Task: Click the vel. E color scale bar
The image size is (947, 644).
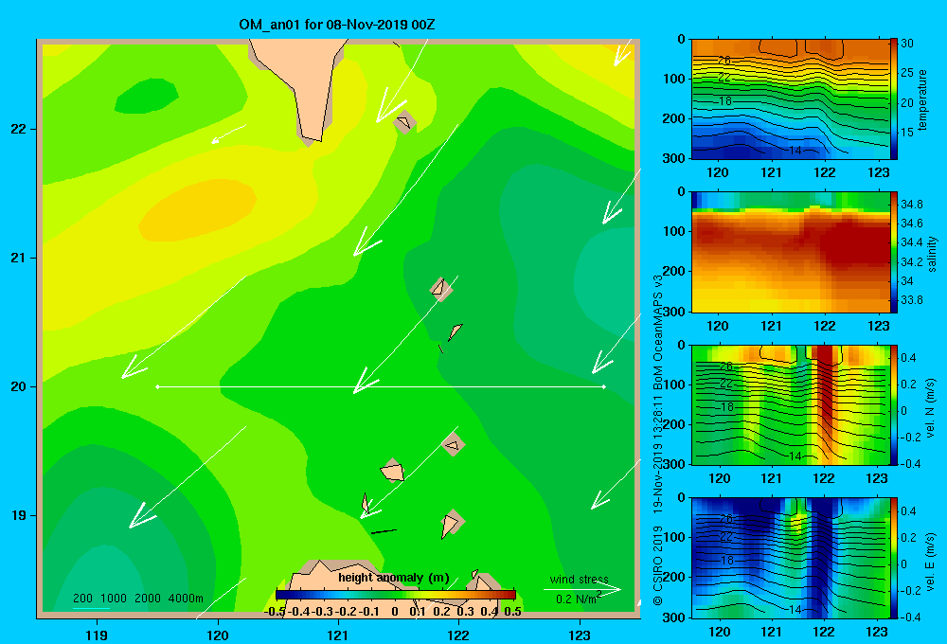Action: click(x=893, y=558)
